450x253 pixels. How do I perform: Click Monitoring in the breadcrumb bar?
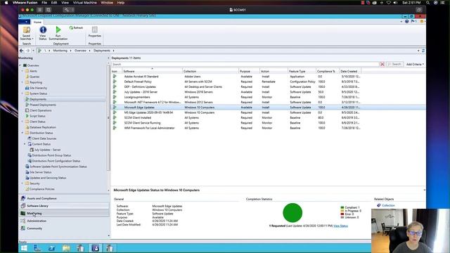pos(60,51)
